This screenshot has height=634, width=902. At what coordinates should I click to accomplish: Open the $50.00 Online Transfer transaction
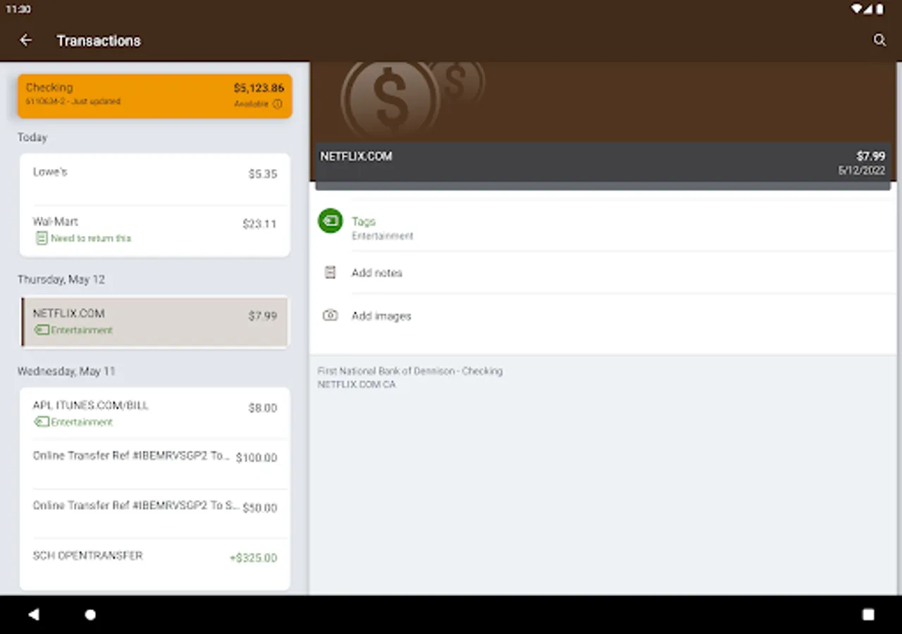155,514
